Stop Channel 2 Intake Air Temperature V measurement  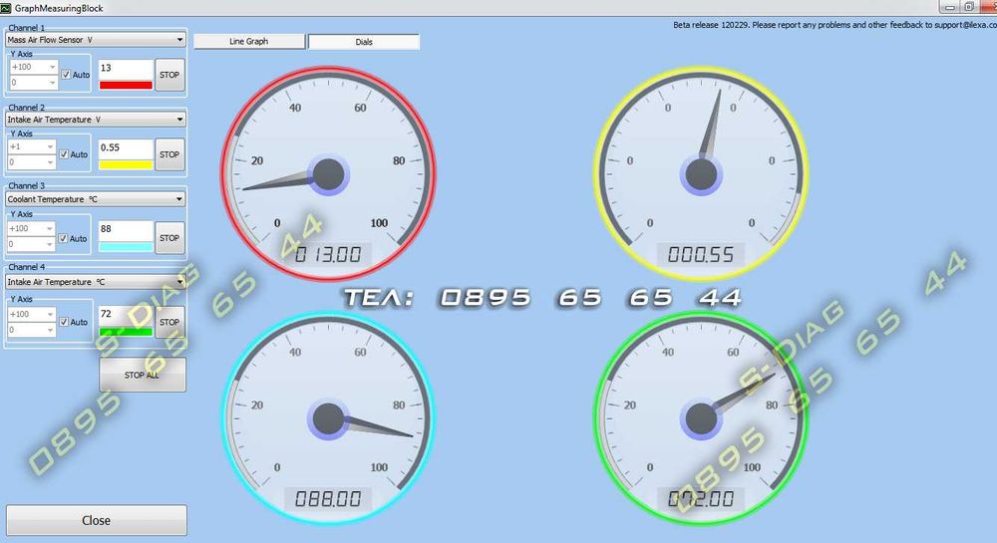(x=169, y=154)
